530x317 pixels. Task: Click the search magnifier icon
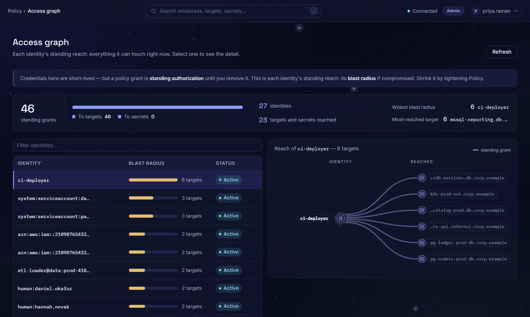coord(153,11)
